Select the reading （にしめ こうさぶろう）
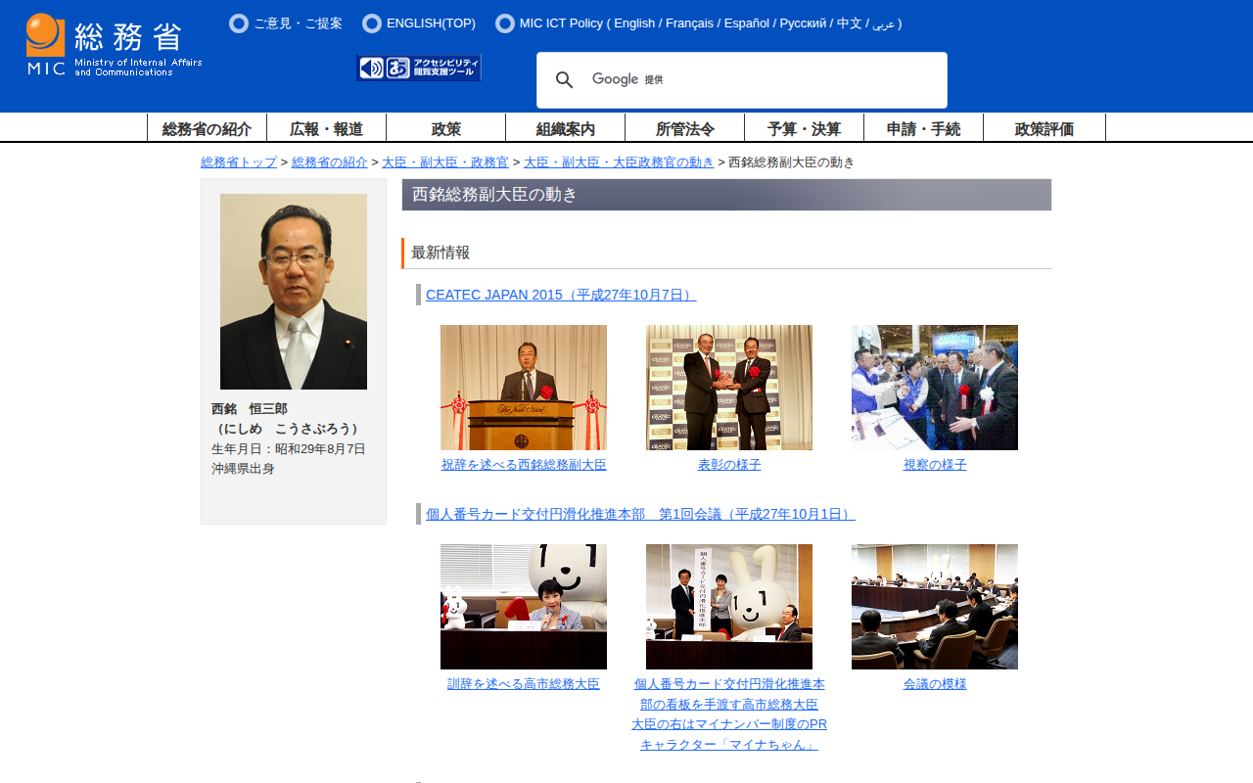This screenshot has width=1253, height=783. (288, 429)
